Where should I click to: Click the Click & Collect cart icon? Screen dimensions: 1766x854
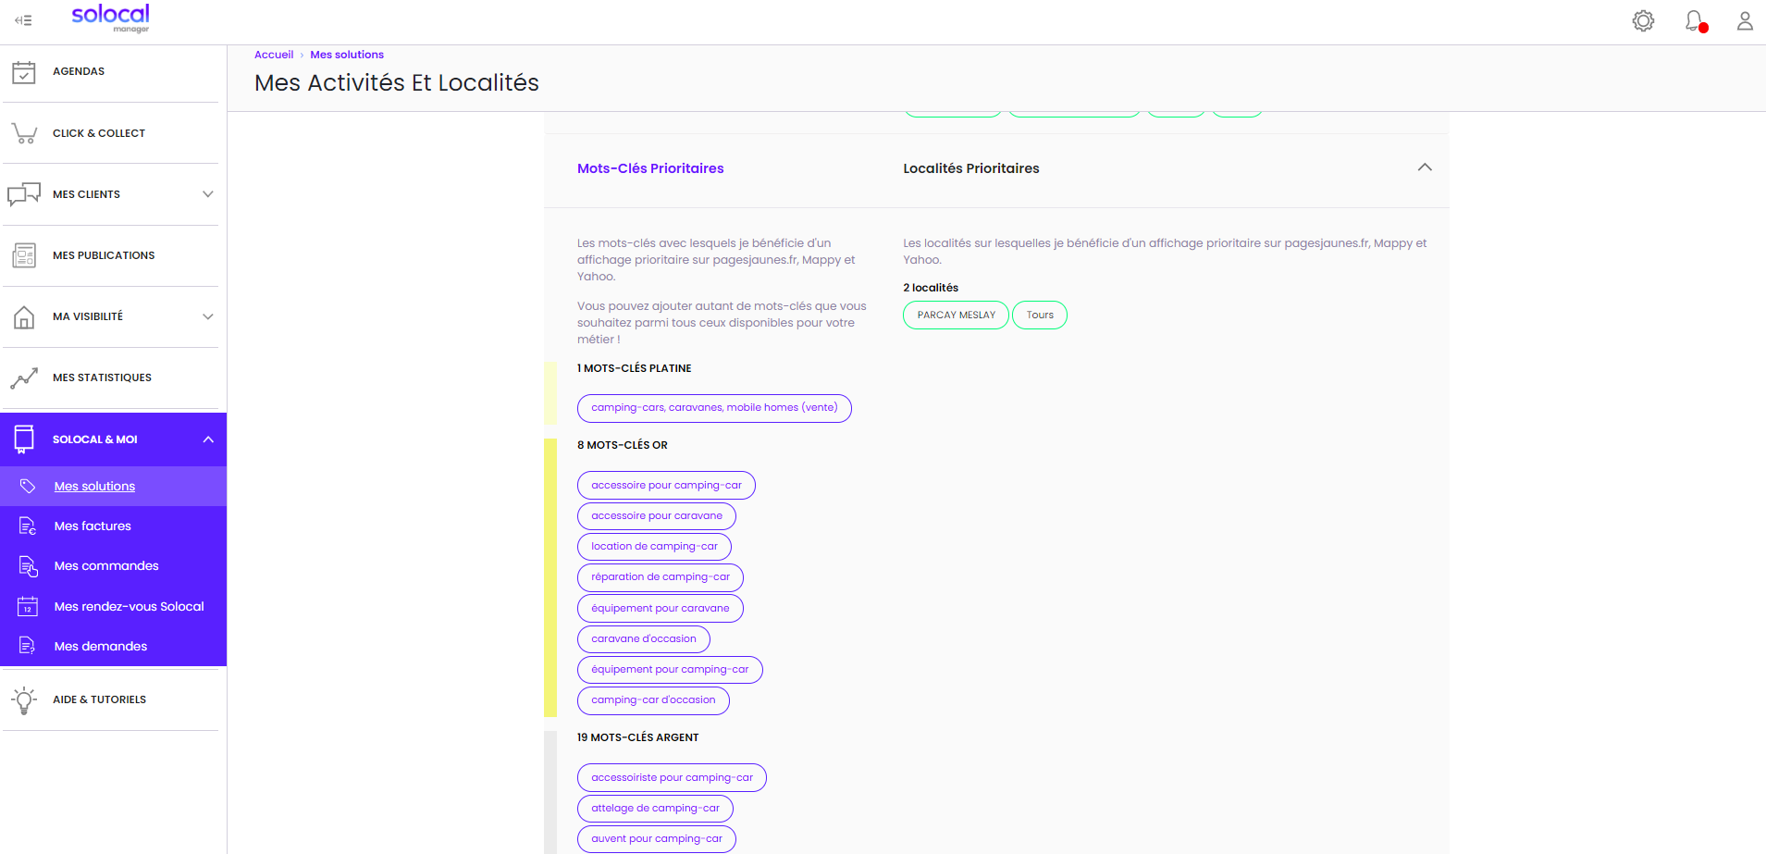tap(24, 133)
